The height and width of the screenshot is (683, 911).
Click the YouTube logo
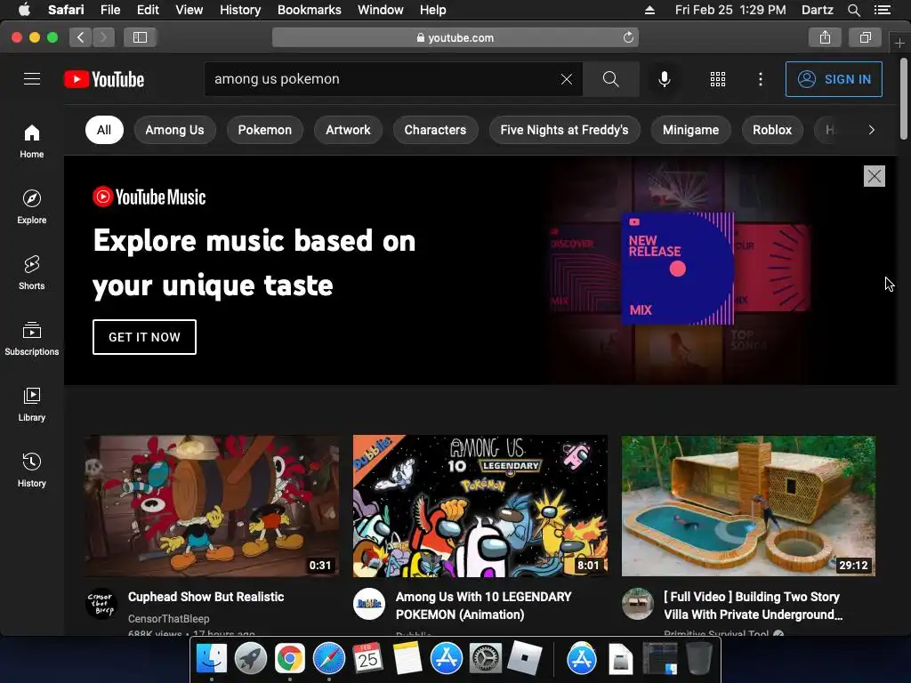(104, 79)
